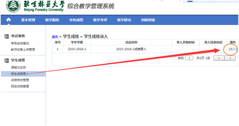Click the 2015-2016-1 semester cell

77,49
